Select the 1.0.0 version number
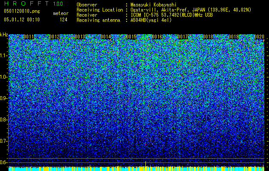 click(58, 3)
